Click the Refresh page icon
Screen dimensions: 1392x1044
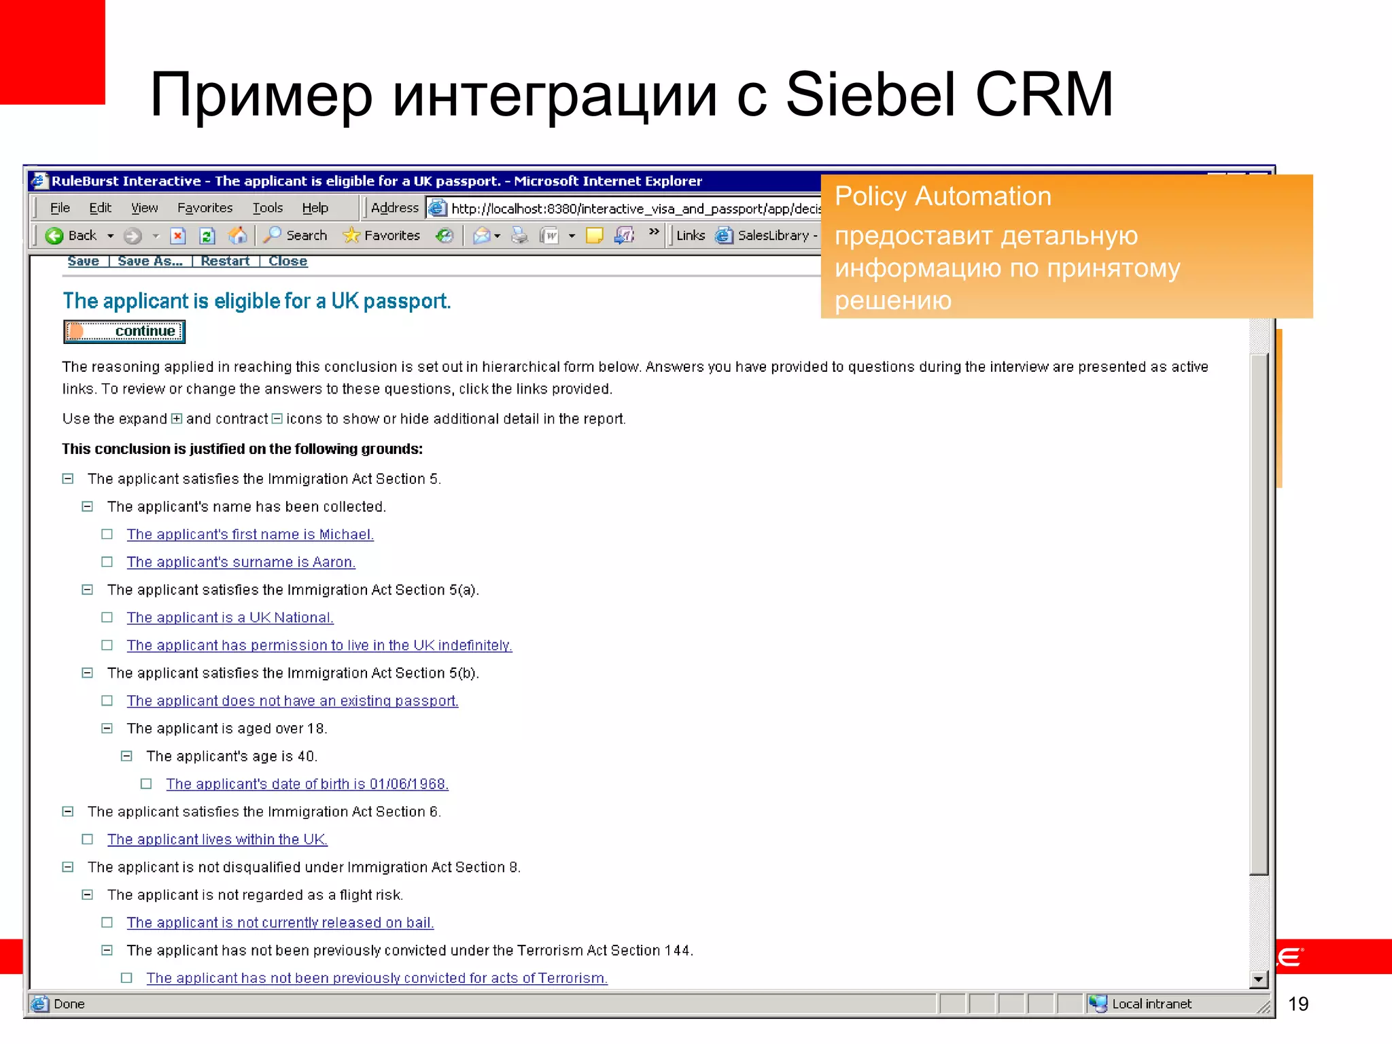(207, 236)
